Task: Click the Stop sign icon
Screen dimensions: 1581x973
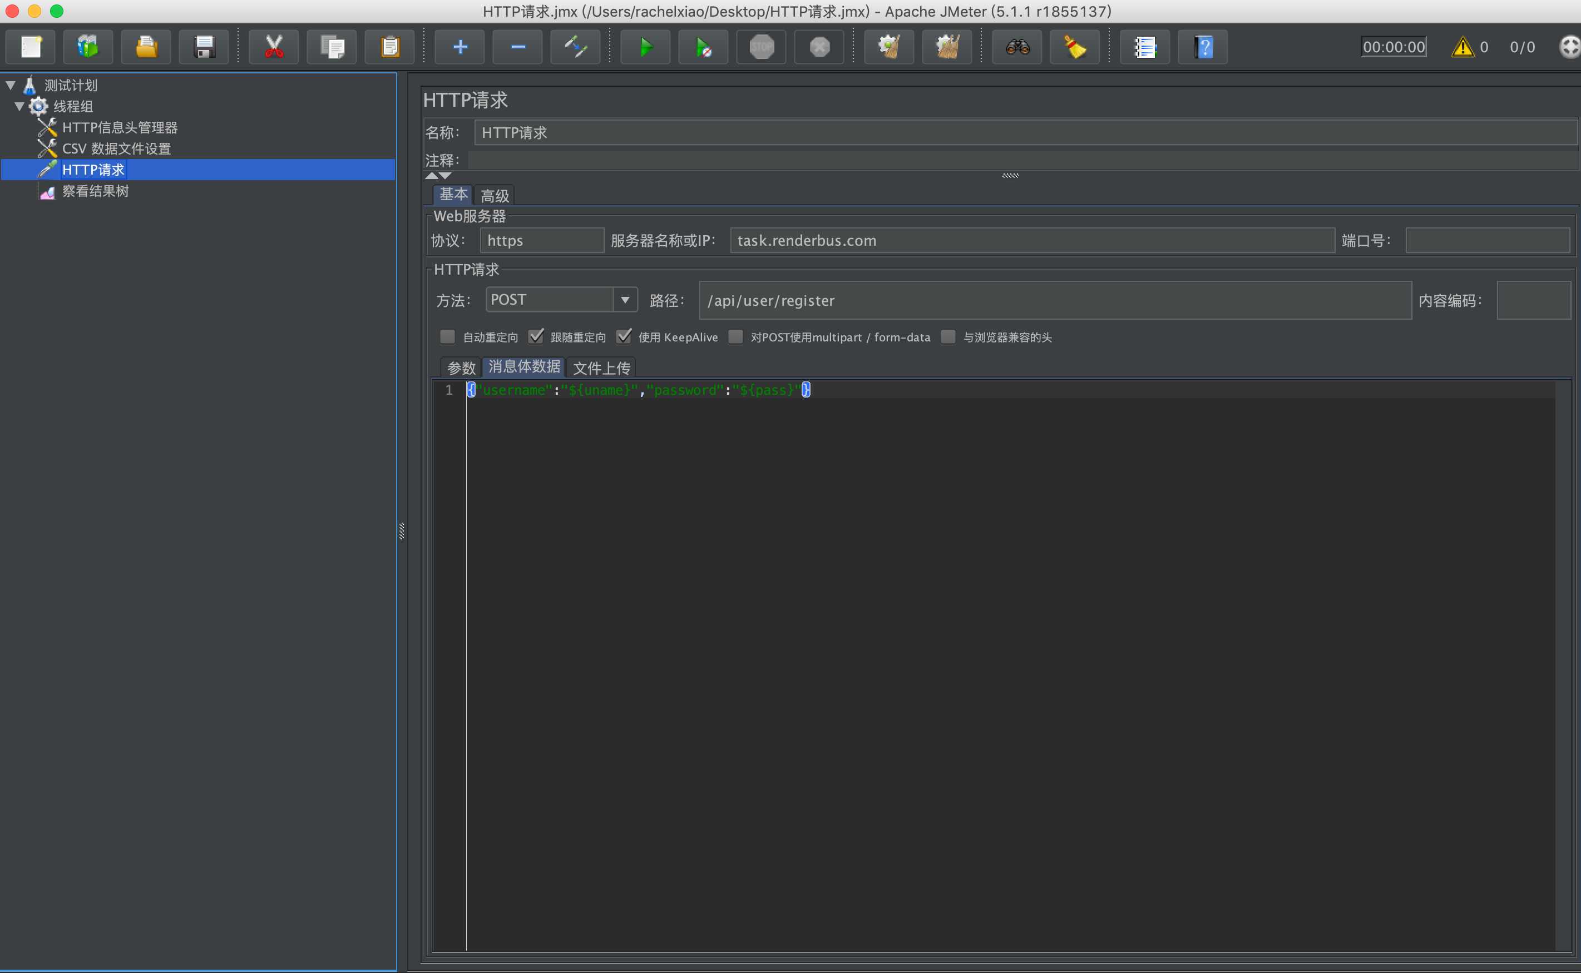Action: coord(762,47)
